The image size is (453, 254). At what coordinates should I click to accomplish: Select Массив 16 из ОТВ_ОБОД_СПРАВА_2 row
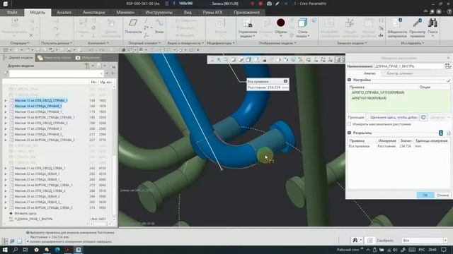(x=41, y=123)
